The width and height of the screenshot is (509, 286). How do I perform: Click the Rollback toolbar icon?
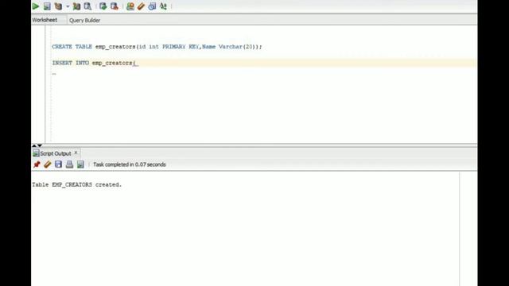[115, 6]
